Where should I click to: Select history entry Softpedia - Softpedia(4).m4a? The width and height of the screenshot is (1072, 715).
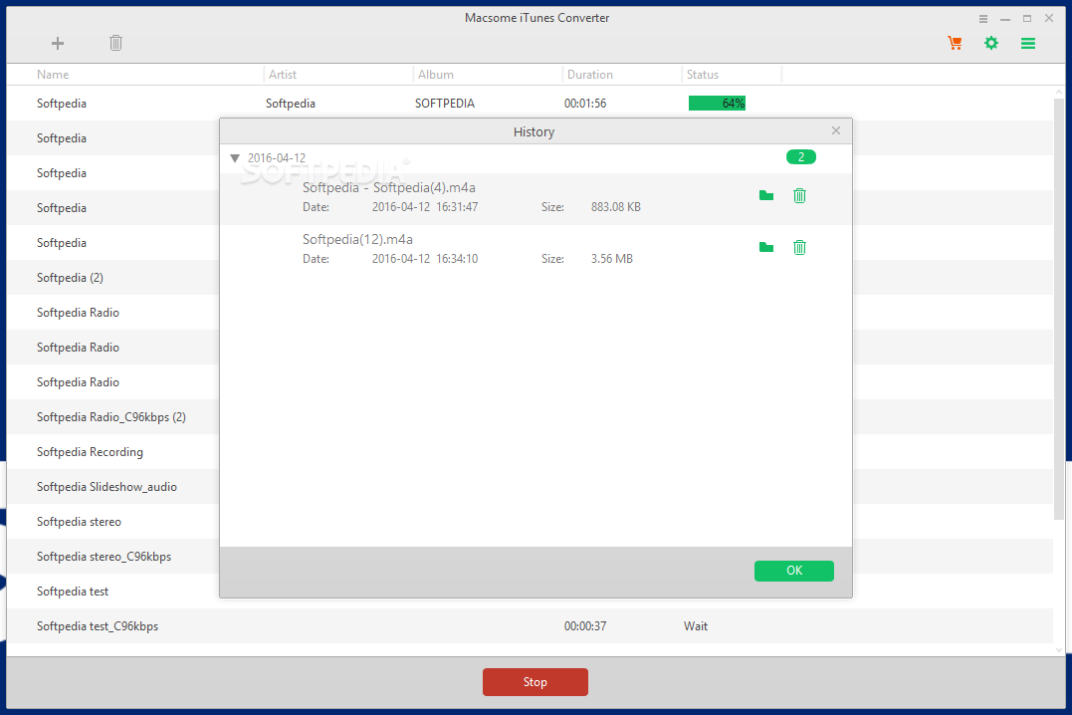click(x=536, y=198)
